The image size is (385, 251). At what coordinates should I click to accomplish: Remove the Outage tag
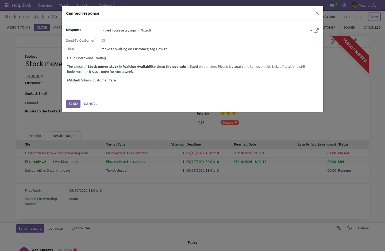(x=236, y=123)
